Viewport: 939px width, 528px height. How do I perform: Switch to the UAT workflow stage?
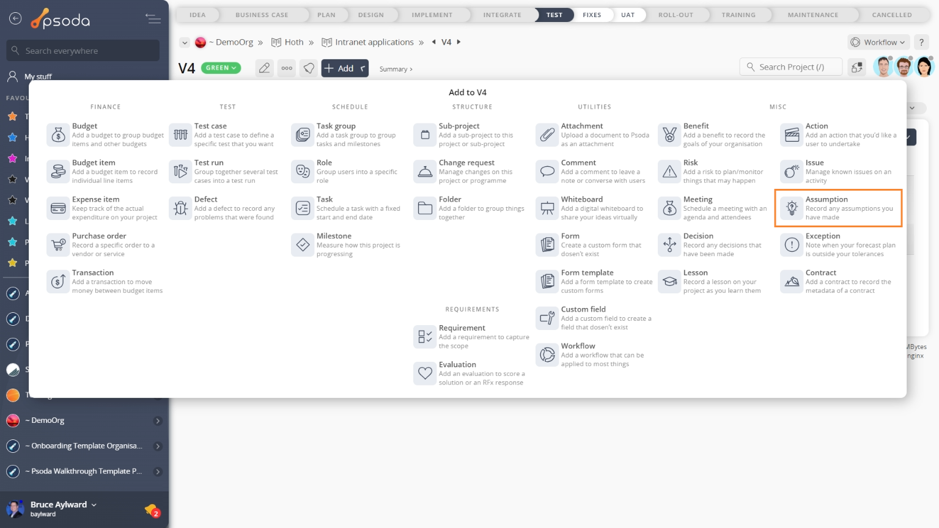coord(628,15)
